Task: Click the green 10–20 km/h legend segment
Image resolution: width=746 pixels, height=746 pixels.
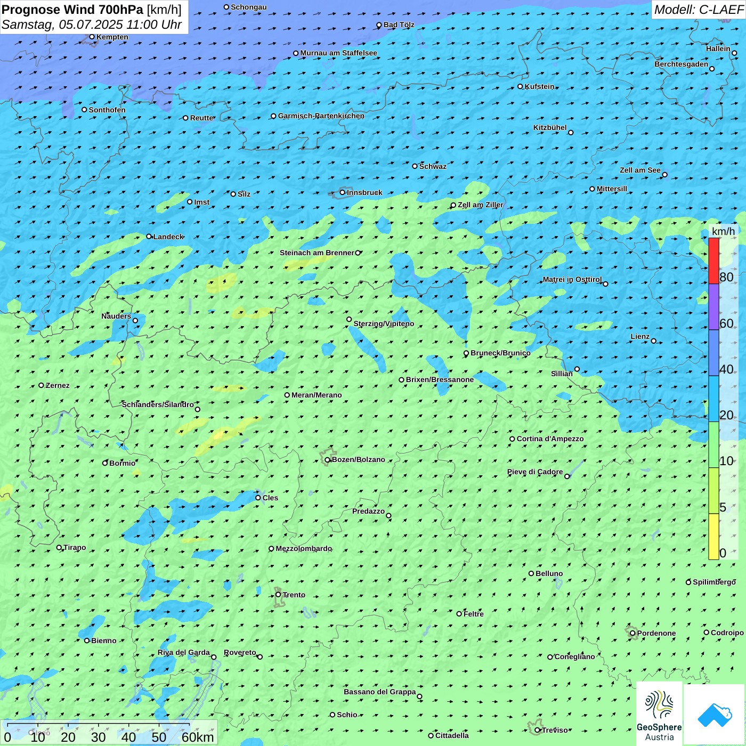Action: click(x=713, y=444)
